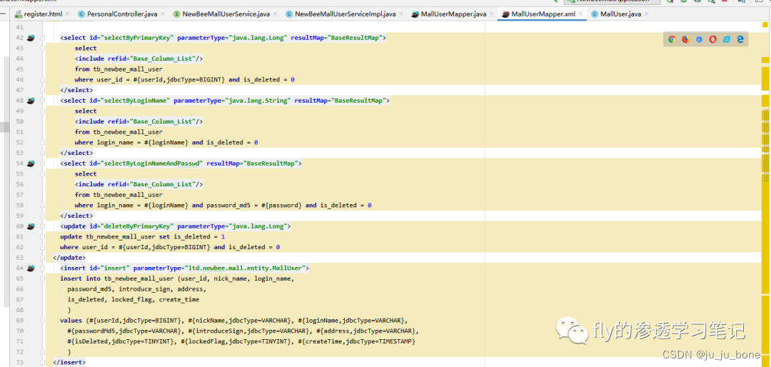771x367 pixels.
Task: Click #{nickName,jdbcType=VARCHAR} on line 69
Action: pos(239,321)
